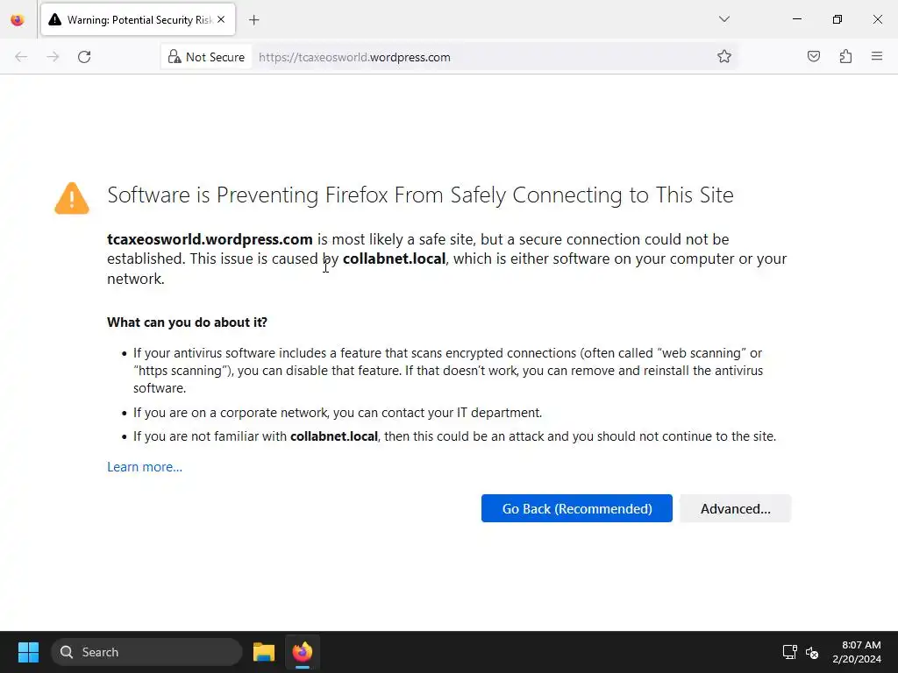The height and width of the screenshot is (673, 898).
Task: Minimize the Firefox window
Action: click(796, 19)
